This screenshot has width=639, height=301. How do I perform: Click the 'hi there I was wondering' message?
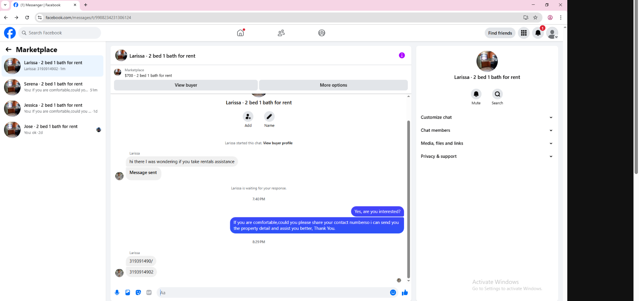pos(182,162)
